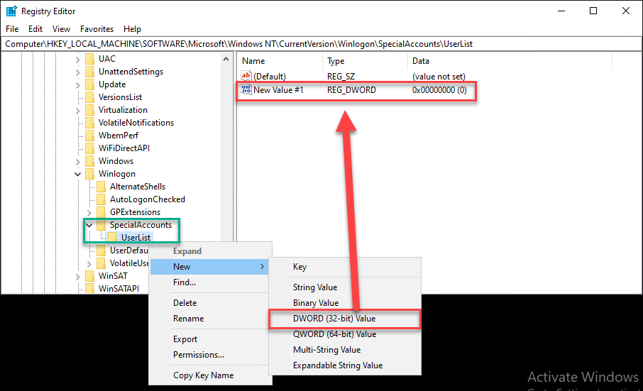Screen dimensions: 643x391
Task: Click the Data column header
Action: (x=420, y=61)
